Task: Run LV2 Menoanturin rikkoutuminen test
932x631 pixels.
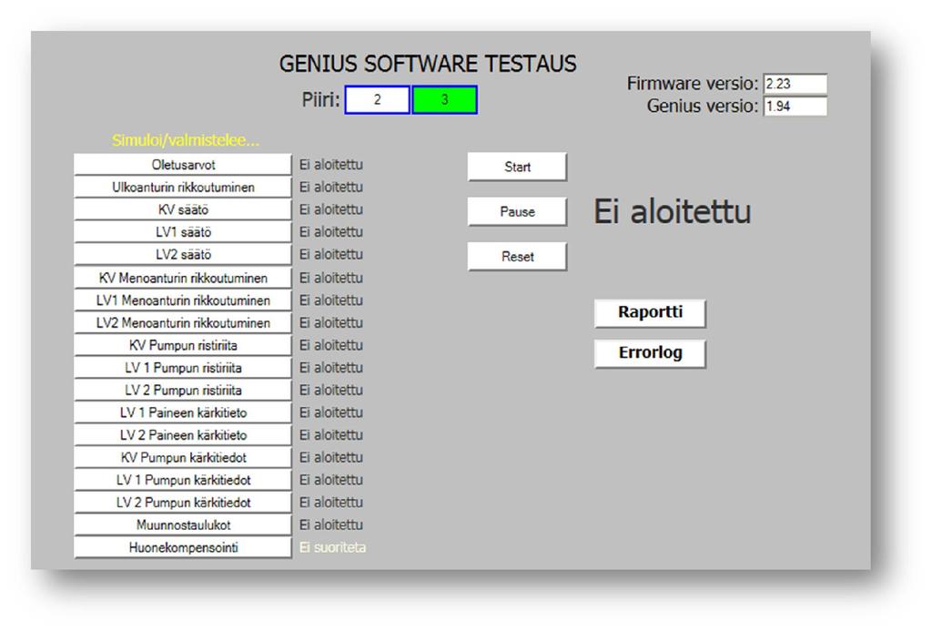Action: pos(183,323)
